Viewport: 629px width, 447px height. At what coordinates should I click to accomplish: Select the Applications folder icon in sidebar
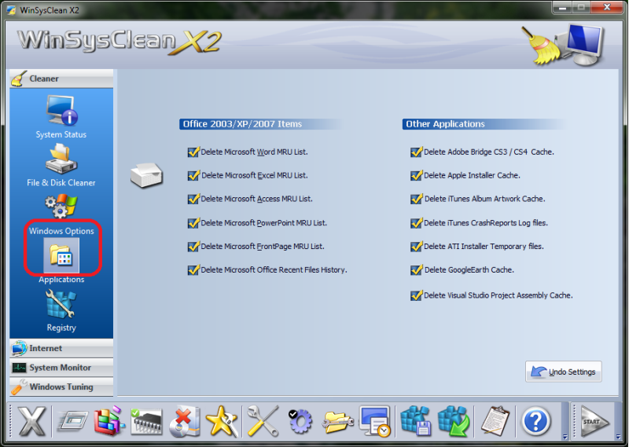(61, 255)
